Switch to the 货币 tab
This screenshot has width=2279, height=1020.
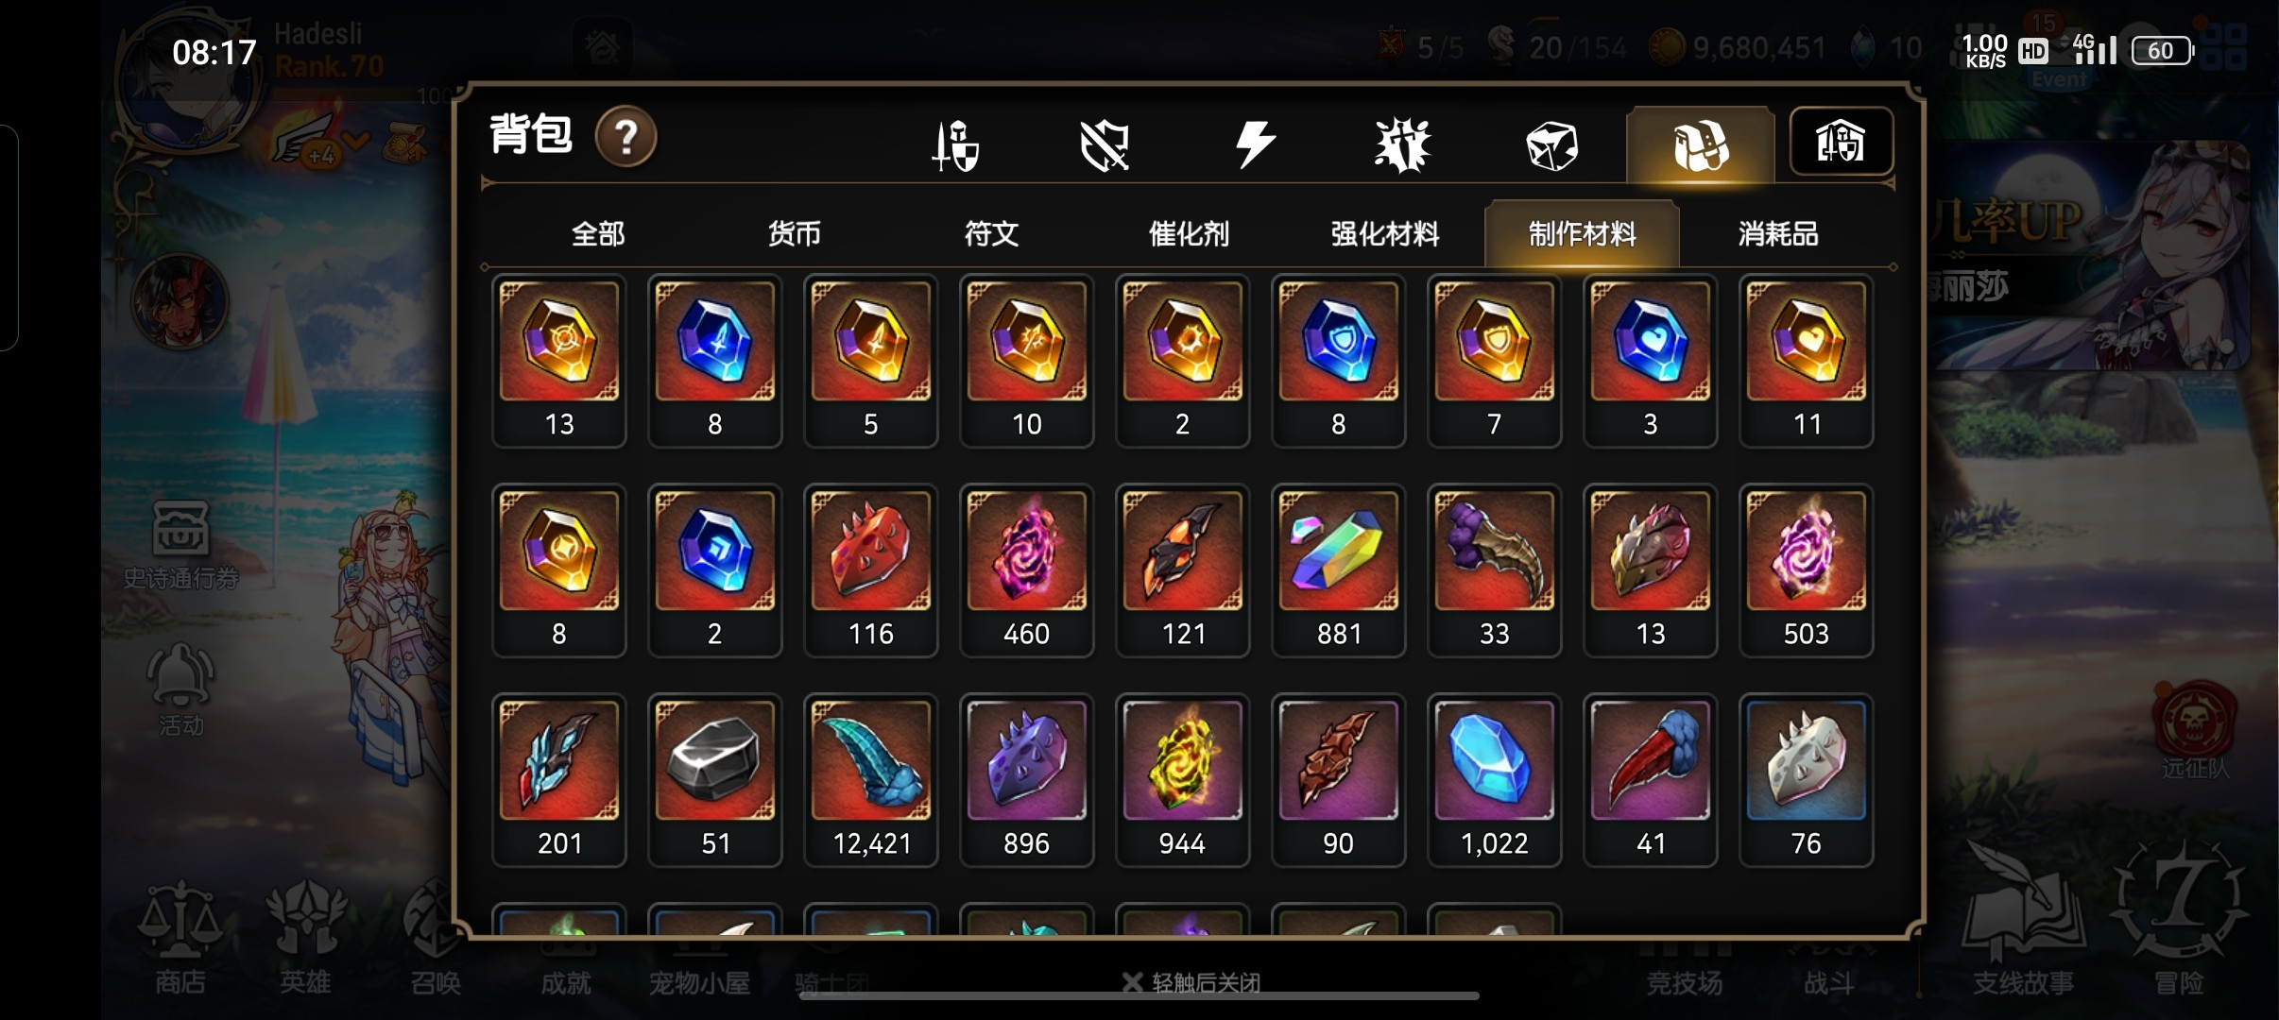coord(795,233)
